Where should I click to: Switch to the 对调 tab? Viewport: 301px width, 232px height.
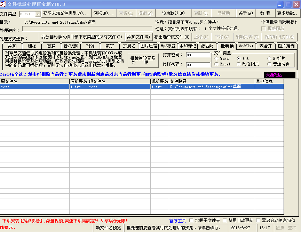(90, 46)
